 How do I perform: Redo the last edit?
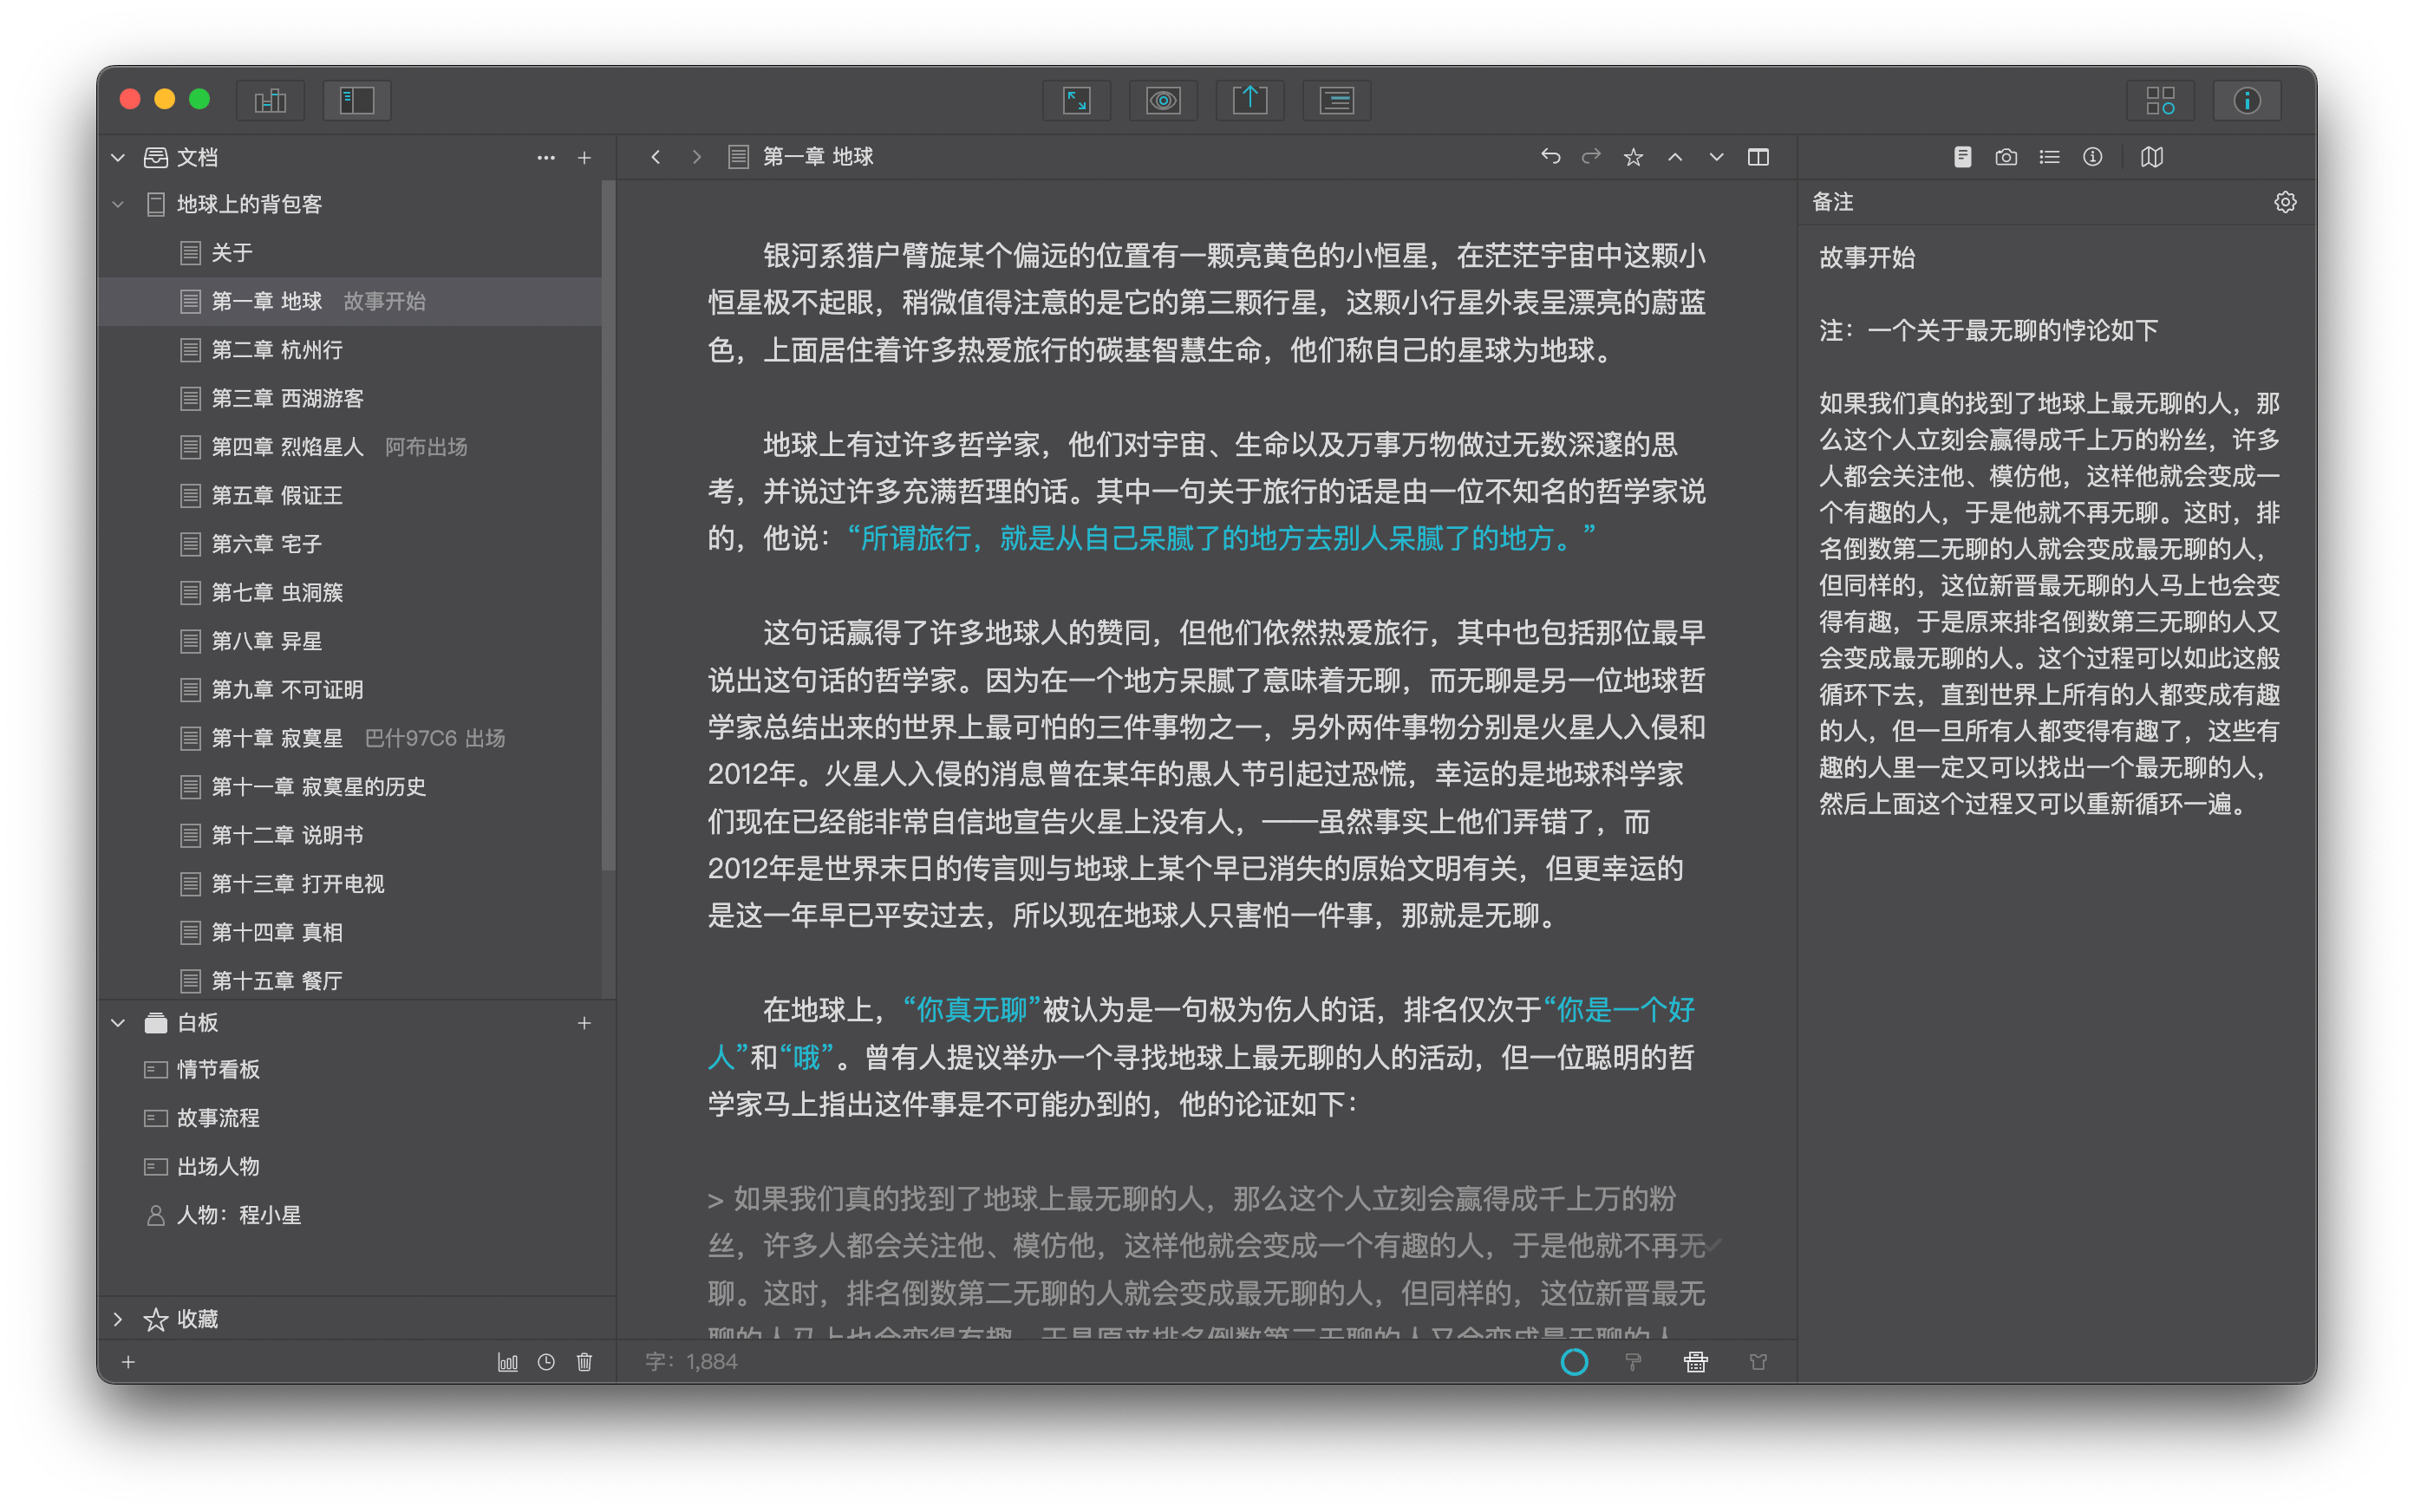tap(1591, 157)
